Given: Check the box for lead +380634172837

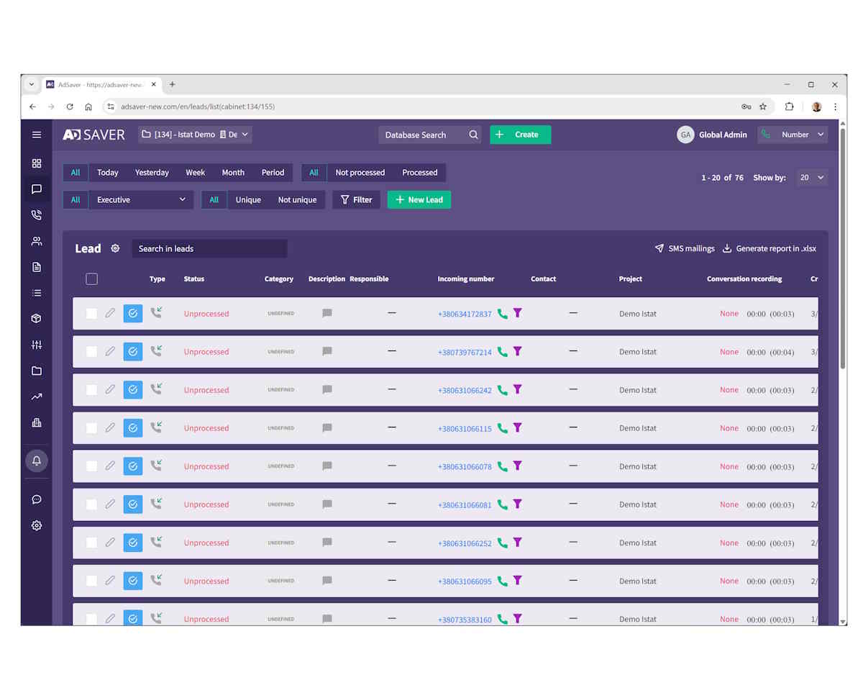Looking at the screenshot, I should click(x=91, y=313).
